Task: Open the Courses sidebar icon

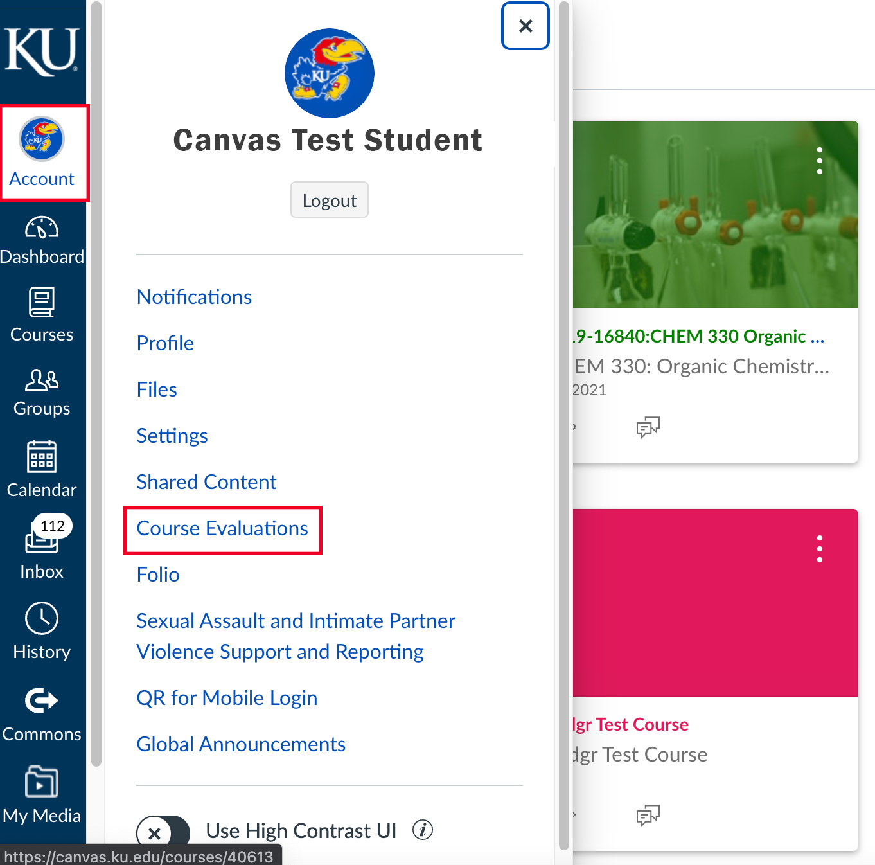Action: tap(42, 315)
